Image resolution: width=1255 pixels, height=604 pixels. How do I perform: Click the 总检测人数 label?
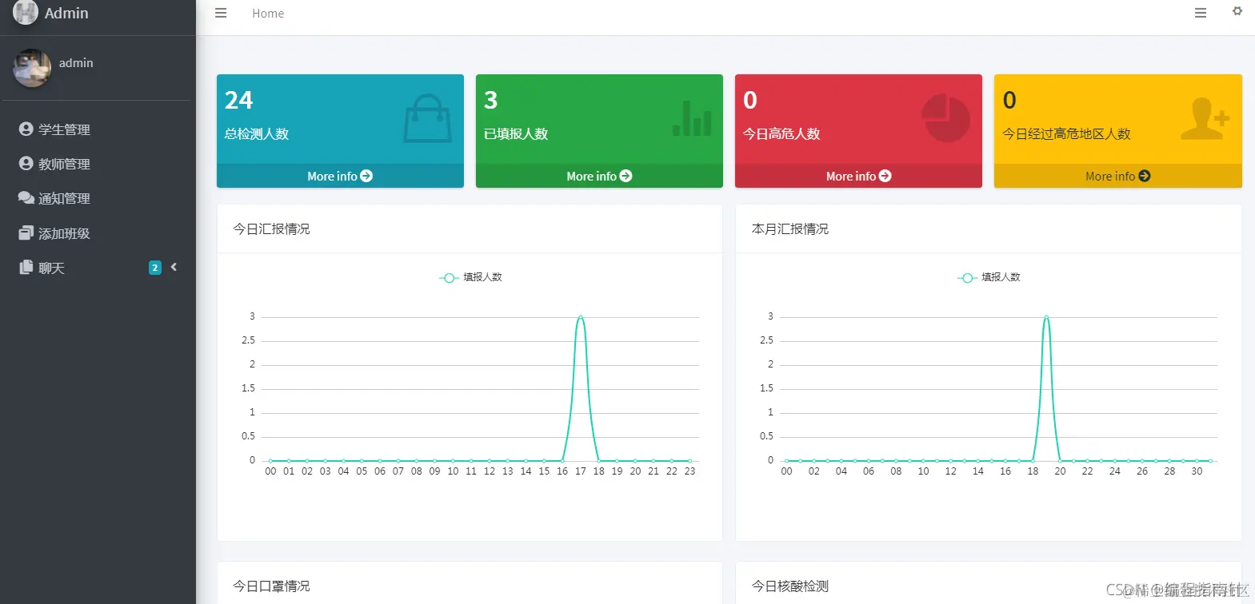click(x=256, y=133)
